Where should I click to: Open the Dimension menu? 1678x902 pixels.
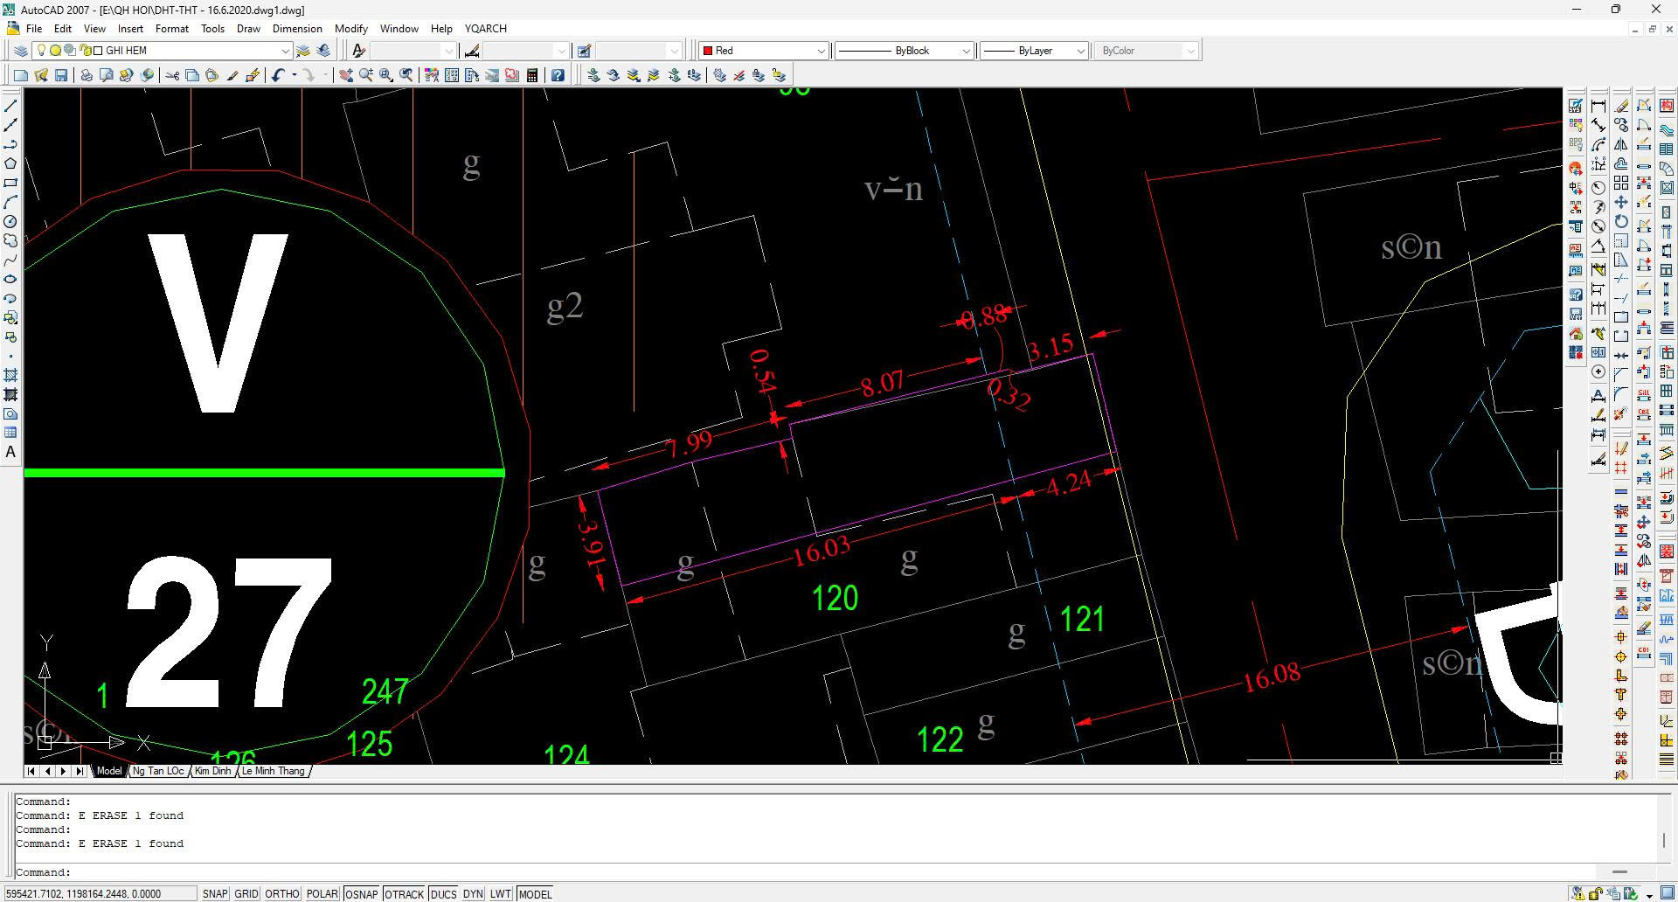coord(297,29)
